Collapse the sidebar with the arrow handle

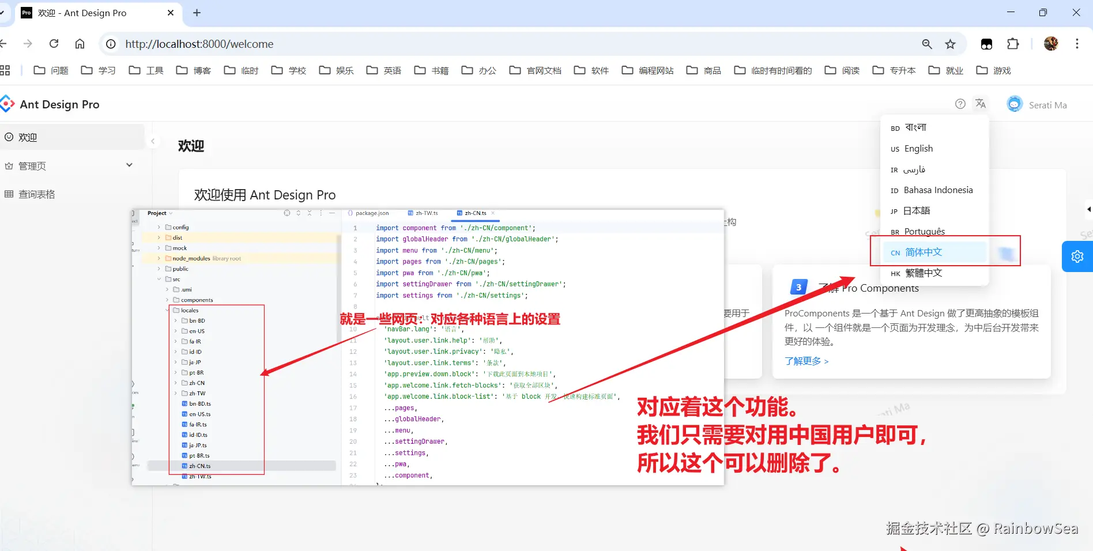coord(153,141)
